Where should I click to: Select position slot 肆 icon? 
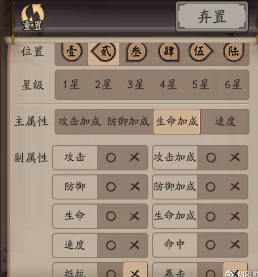pos(169,51)
